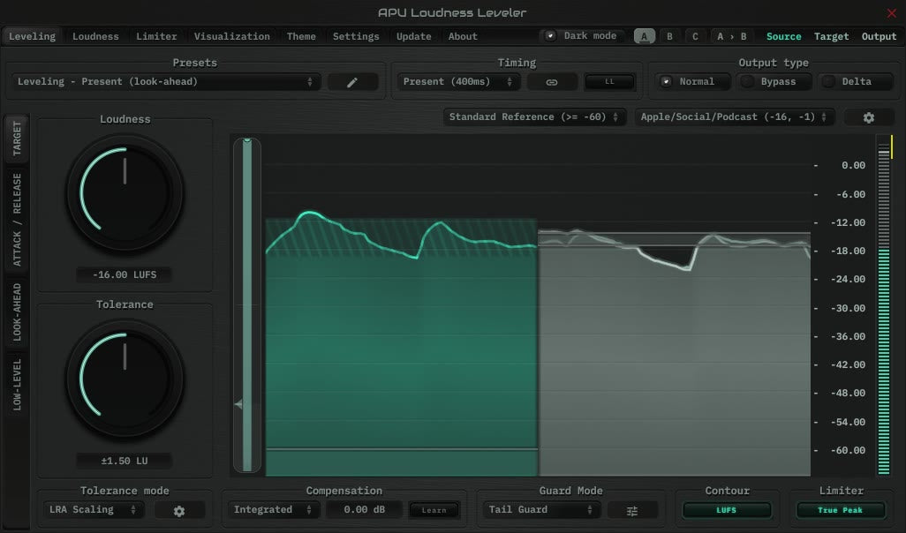Click the vertical level slider in graph
Viewport: 906px width, 533px height.
[246, 305]
